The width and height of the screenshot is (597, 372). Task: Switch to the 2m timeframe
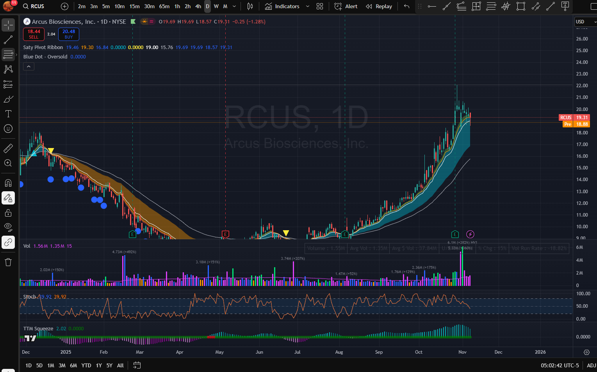(82, 6)
